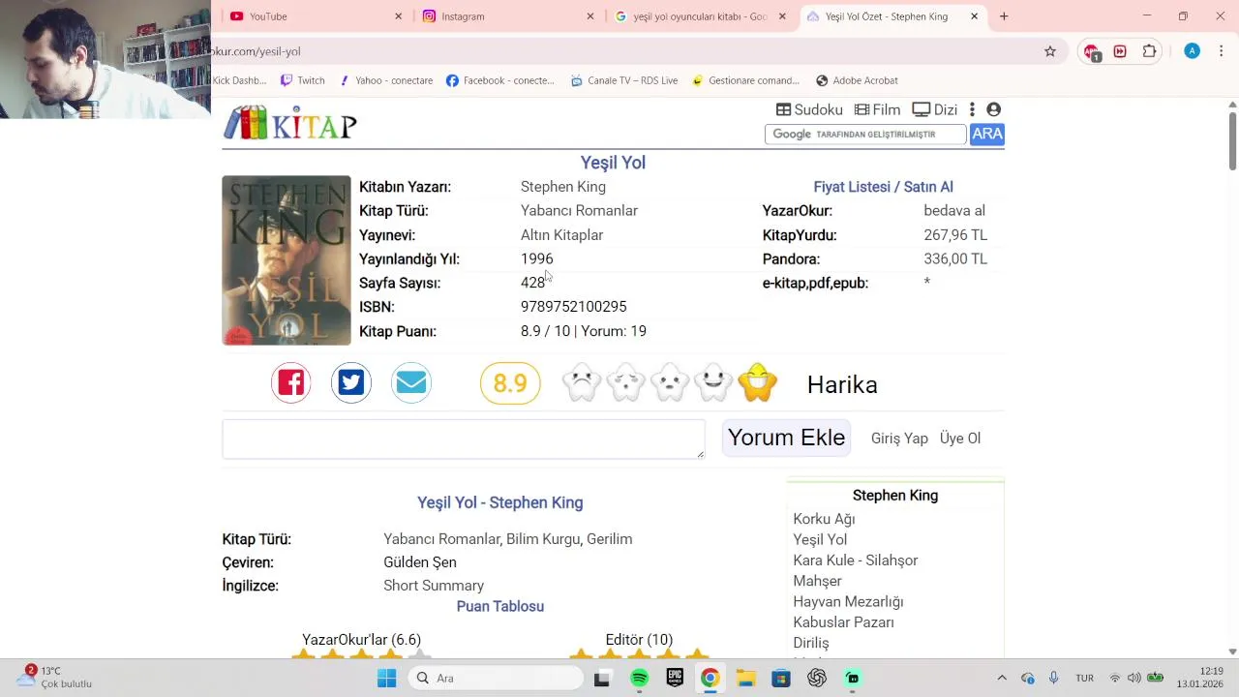Screen dimensions: 1239x697
Task: Open the Mahşer book link
Action: pos(817,581)
